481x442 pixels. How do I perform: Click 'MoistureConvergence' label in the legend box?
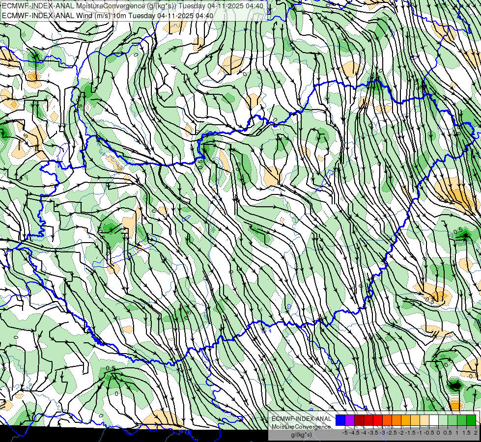click(301, 427)
